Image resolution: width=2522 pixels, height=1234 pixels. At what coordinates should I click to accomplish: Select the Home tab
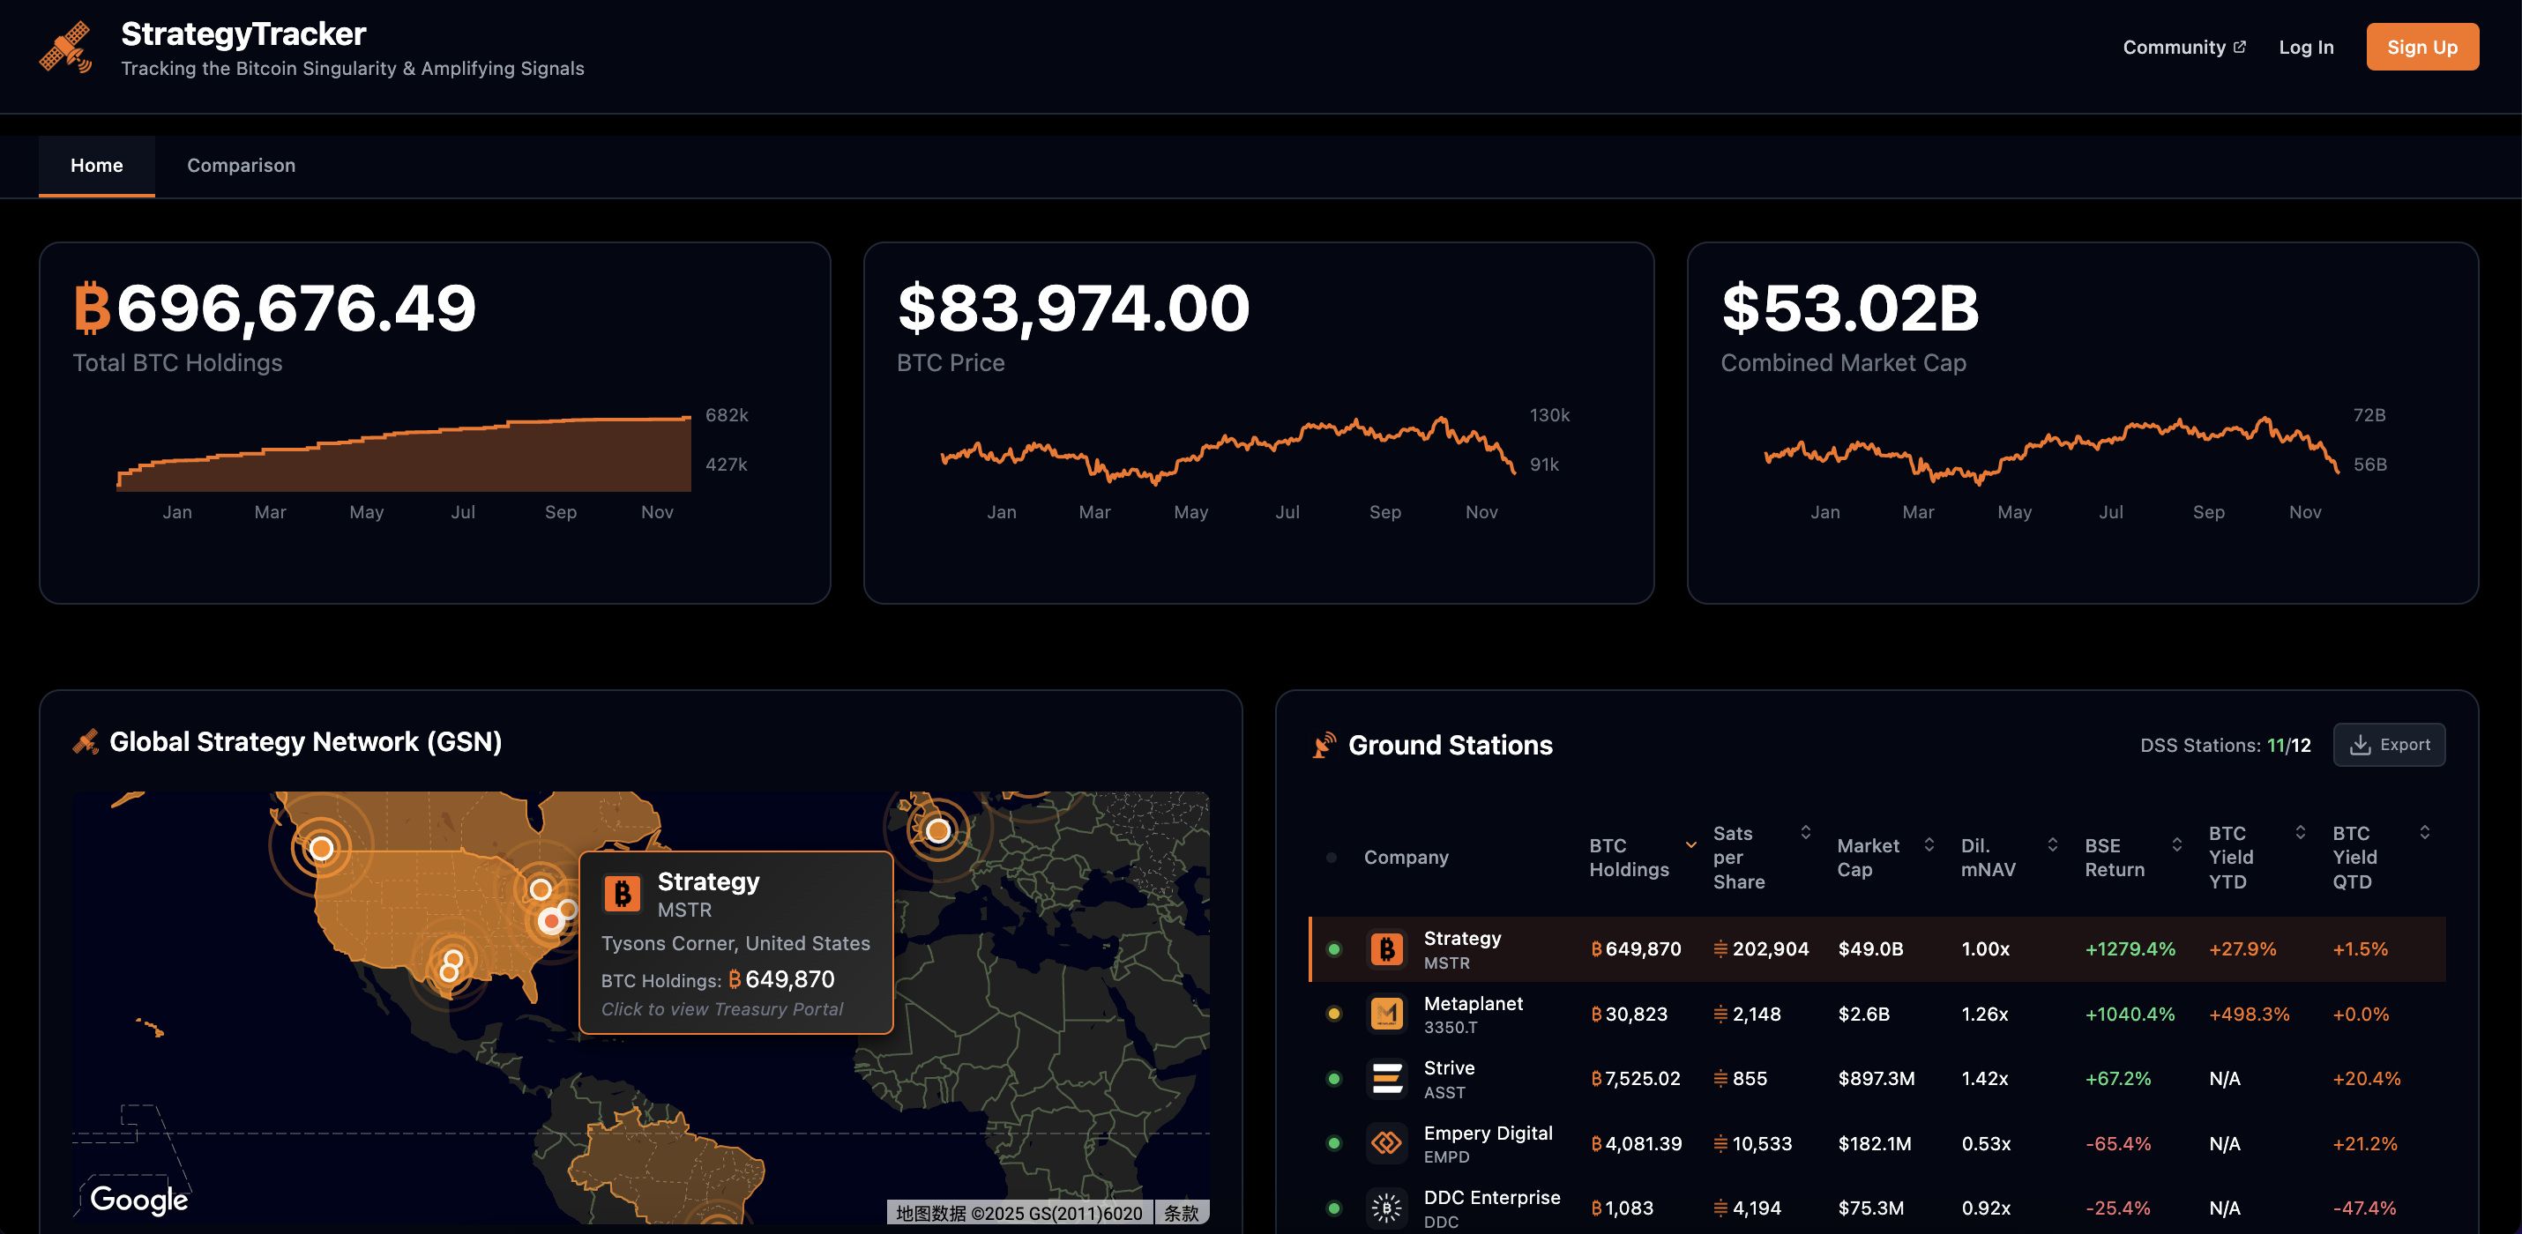tap(96, 166)
